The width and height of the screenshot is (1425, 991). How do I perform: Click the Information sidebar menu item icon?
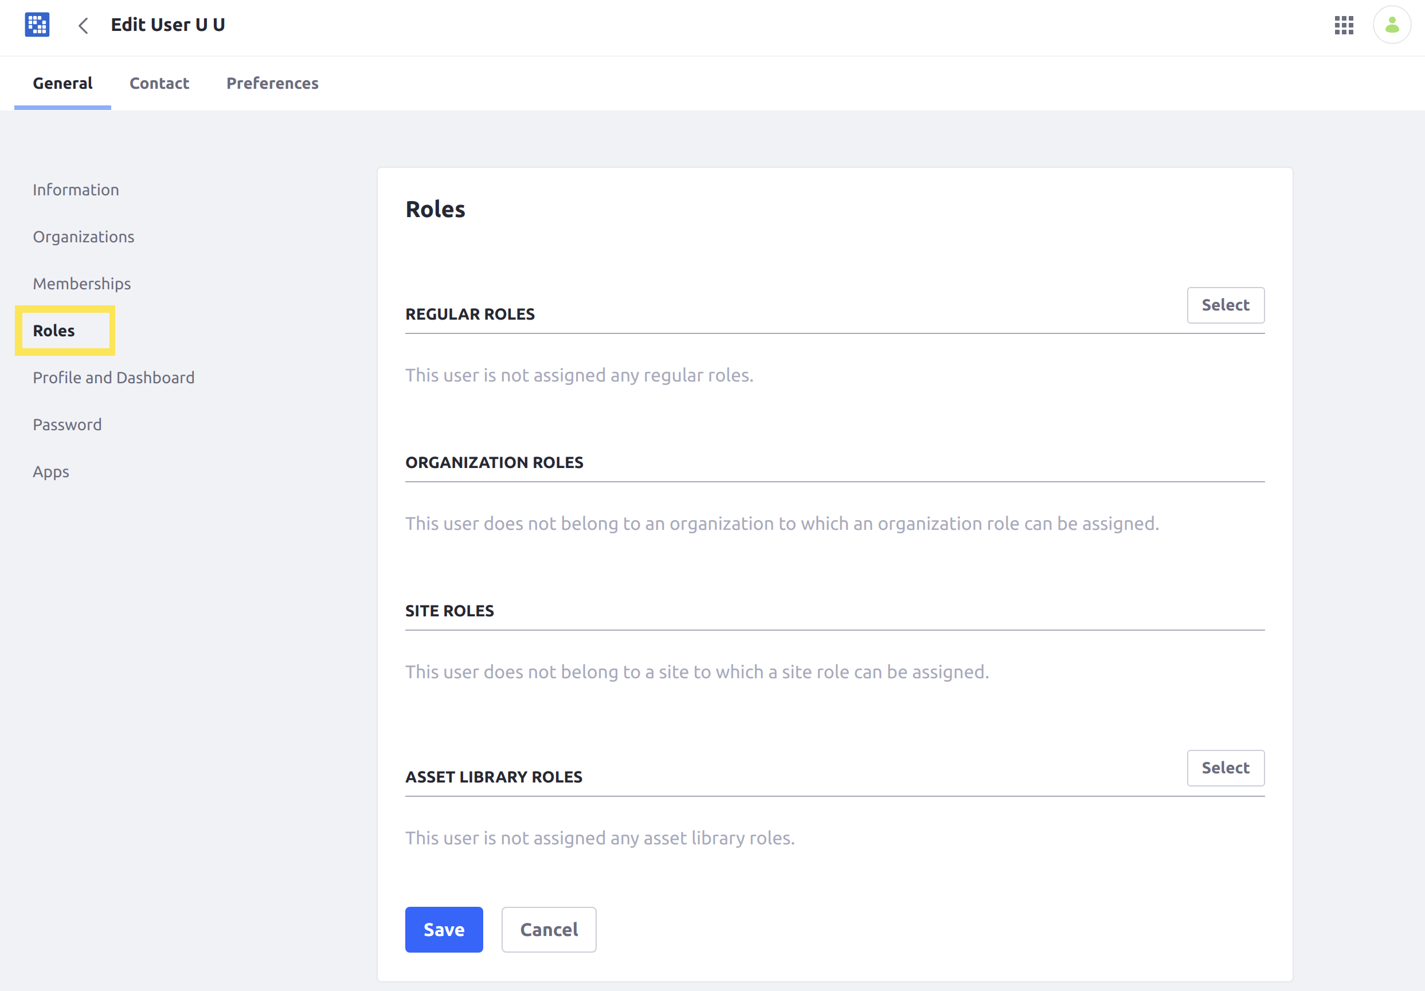click(77, 188)
